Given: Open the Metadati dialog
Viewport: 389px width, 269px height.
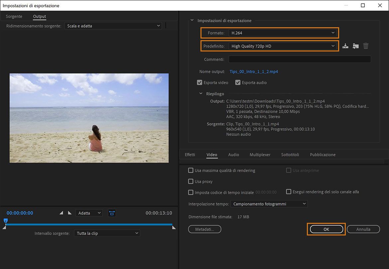Looking at the screenshot, I should click(x=204, y=229).
